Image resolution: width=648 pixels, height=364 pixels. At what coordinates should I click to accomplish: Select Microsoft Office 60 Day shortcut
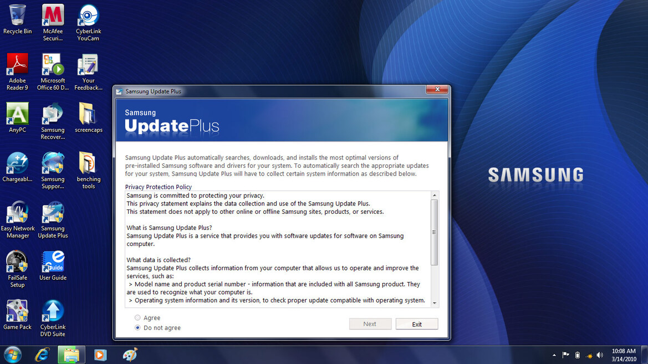click(53, 72)
